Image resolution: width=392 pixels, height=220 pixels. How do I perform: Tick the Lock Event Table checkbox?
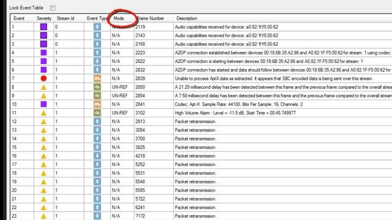53,8
